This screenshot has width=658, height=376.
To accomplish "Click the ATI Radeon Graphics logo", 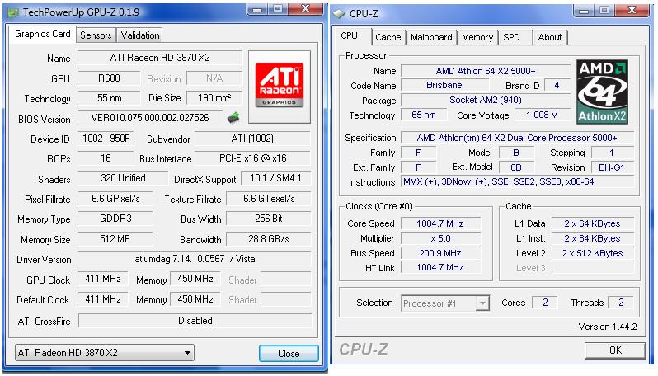I will click(x=280, y=86).
